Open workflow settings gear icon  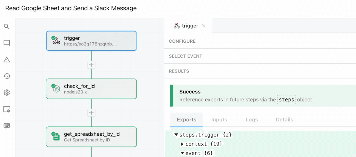[7, 93]
